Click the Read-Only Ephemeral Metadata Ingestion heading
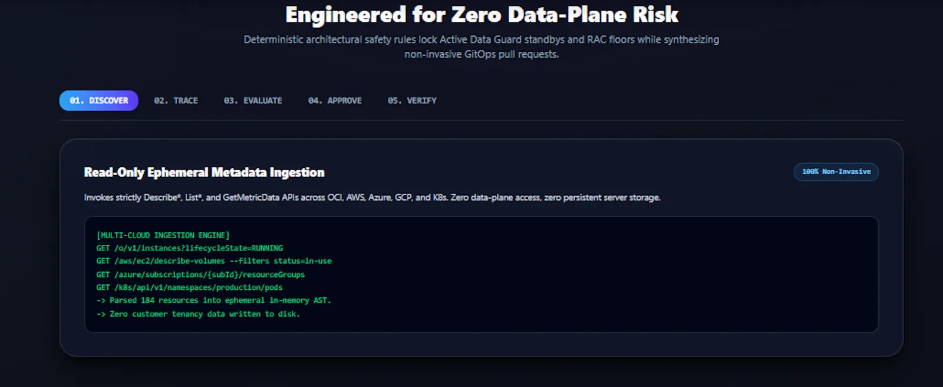The width and height of the screenshot is (943, 387). tap(205, 173)
